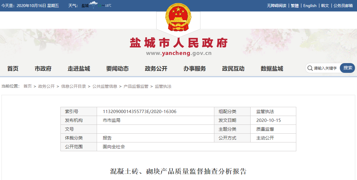357x180 pixels.
Task: Select 政务公开 in the navigation bar
Action: click(x=156, y=69)
